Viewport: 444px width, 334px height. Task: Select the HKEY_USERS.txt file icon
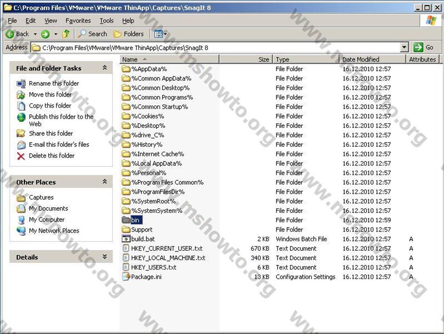pyautogui.click(x=126, y=267)
